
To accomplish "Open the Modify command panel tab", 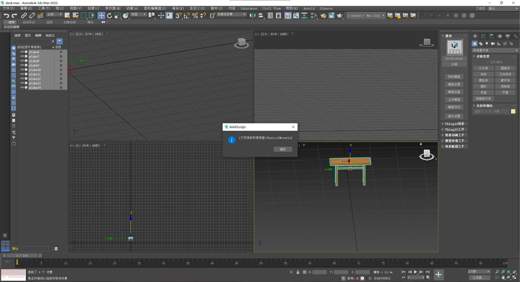I will pyautogui.click(x=483, y=36).
